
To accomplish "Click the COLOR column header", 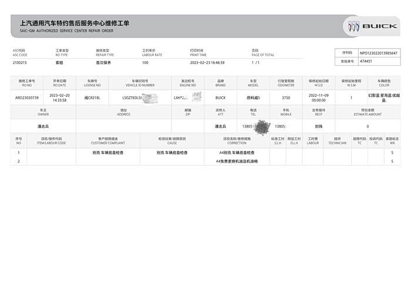I will tap(384, 83).
